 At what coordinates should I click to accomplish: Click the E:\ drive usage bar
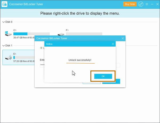click(x=24, y=58)
